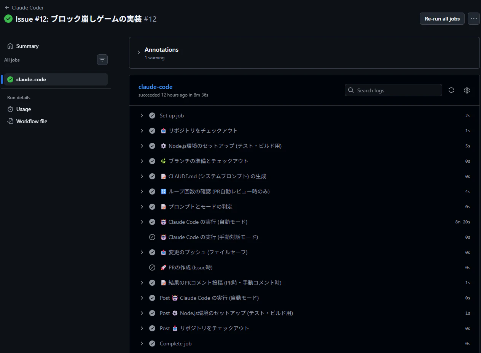Click skipped icon of 手動対話モード step
The height and width of the screenshot is (353, 481).
point(152,237)
